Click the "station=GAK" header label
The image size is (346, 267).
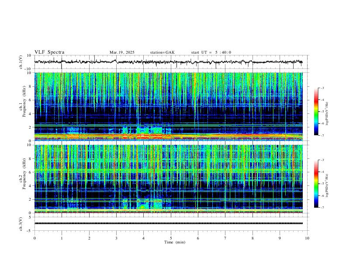tap(162, 52)
